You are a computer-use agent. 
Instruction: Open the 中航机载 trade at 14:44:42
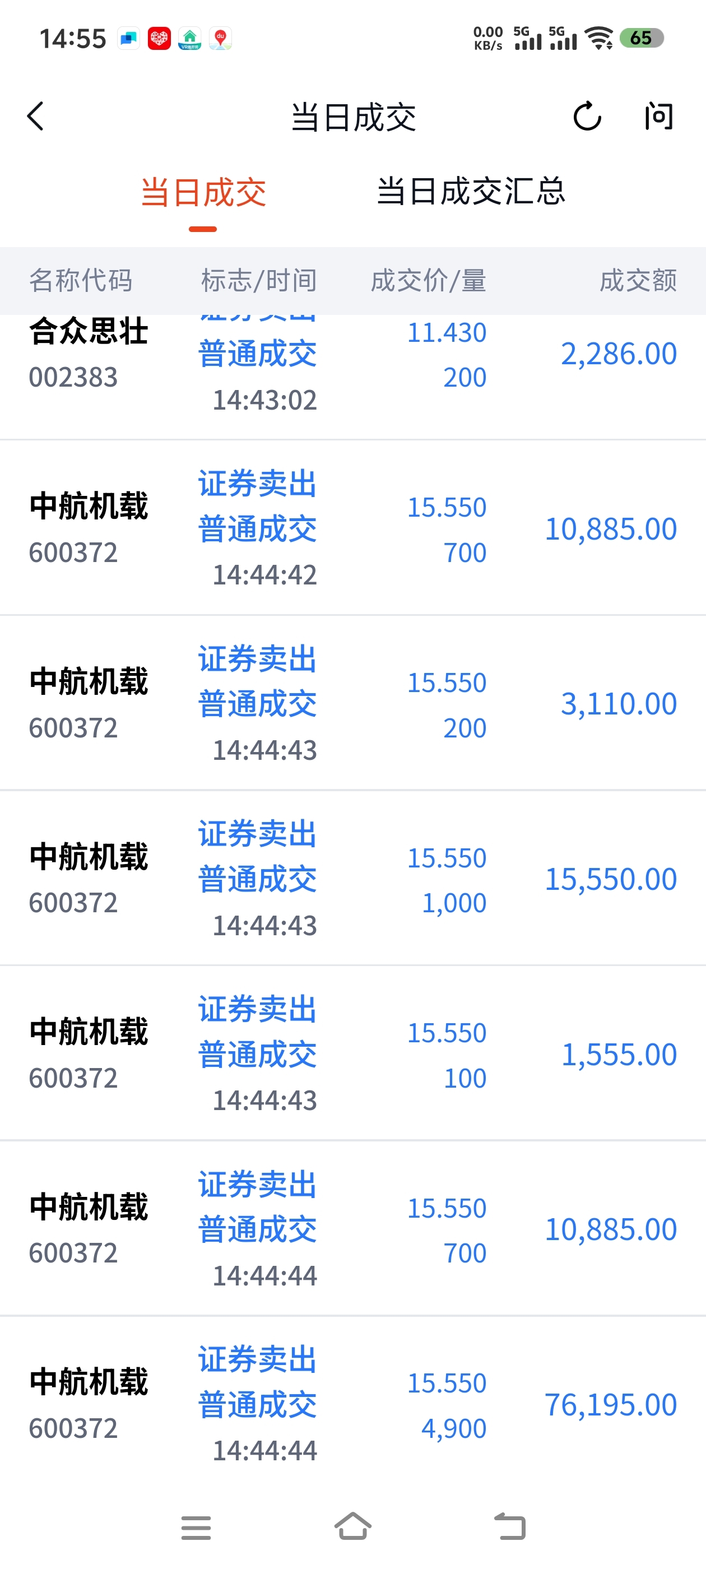(352, 528)
